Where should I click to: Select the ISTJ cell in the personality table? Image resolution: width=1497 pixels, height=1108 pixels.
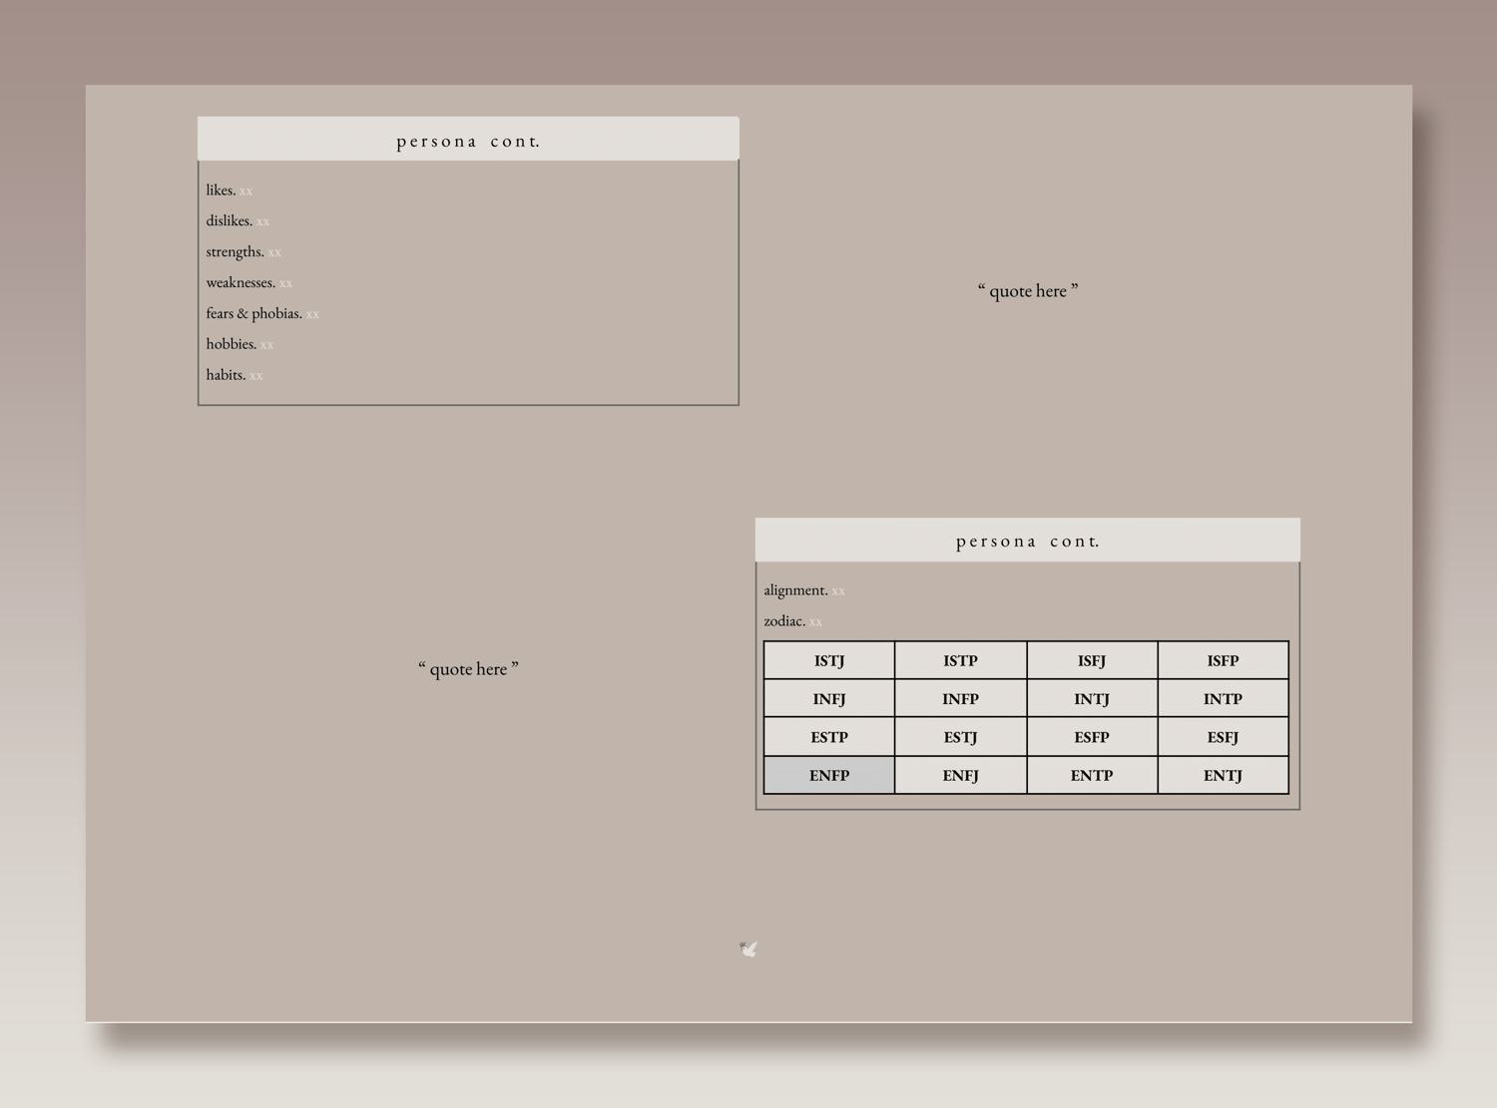click(829, 660)
